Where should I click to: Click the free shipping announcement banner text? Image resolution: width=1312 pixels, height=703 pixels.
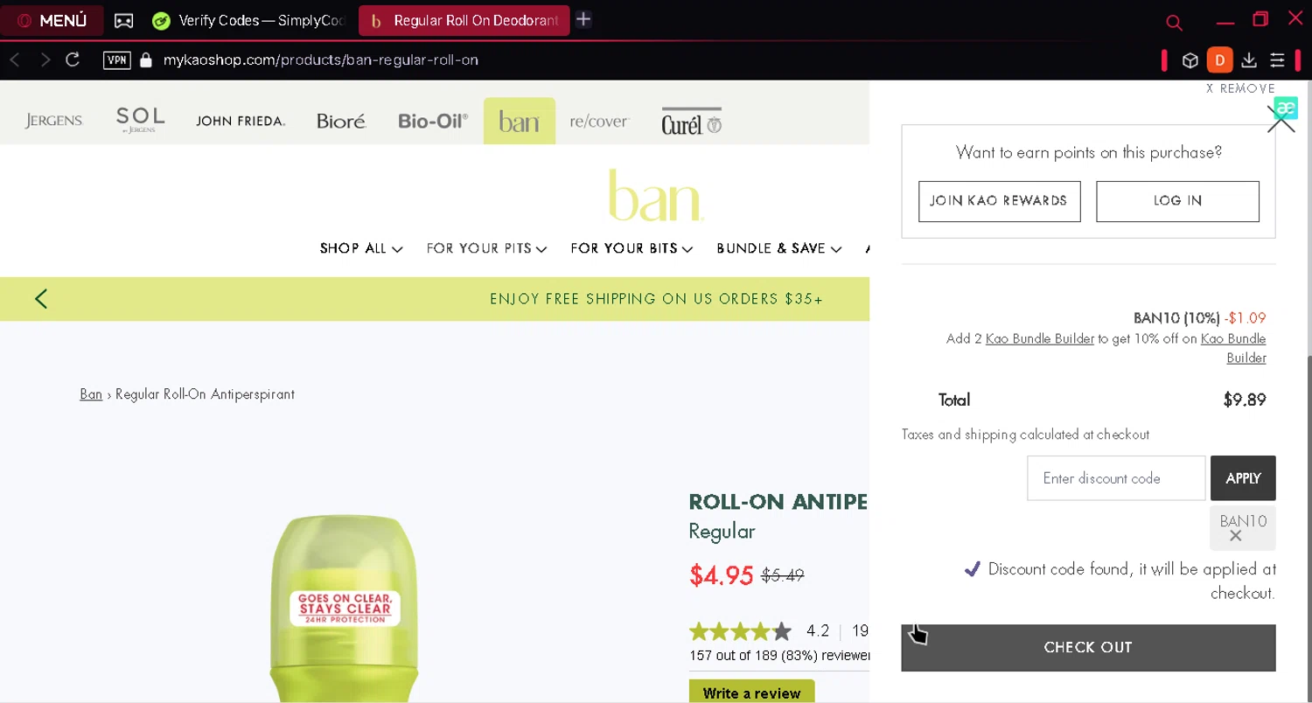point(656,299)
